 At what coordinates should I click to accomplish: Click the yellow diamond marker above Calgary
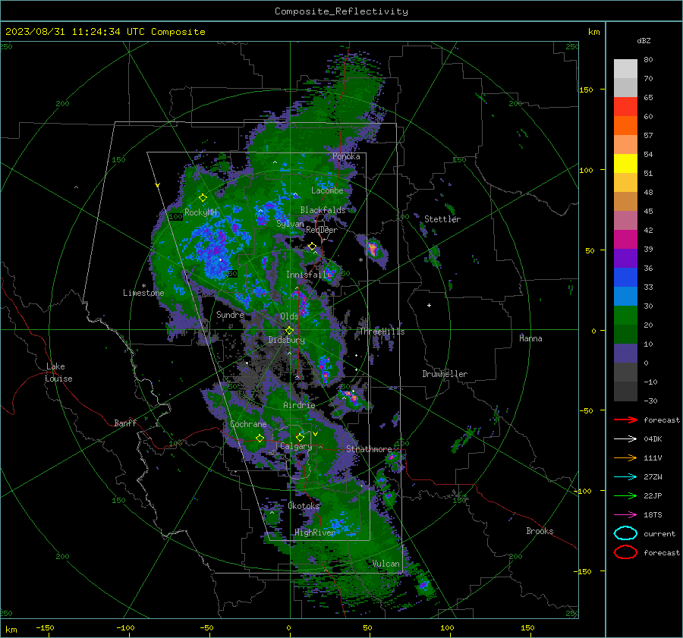click(300, 437)
